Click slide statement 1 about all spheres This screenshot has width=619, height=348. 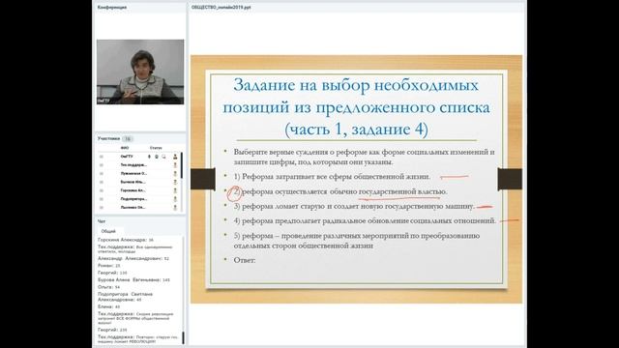(332, 177)
